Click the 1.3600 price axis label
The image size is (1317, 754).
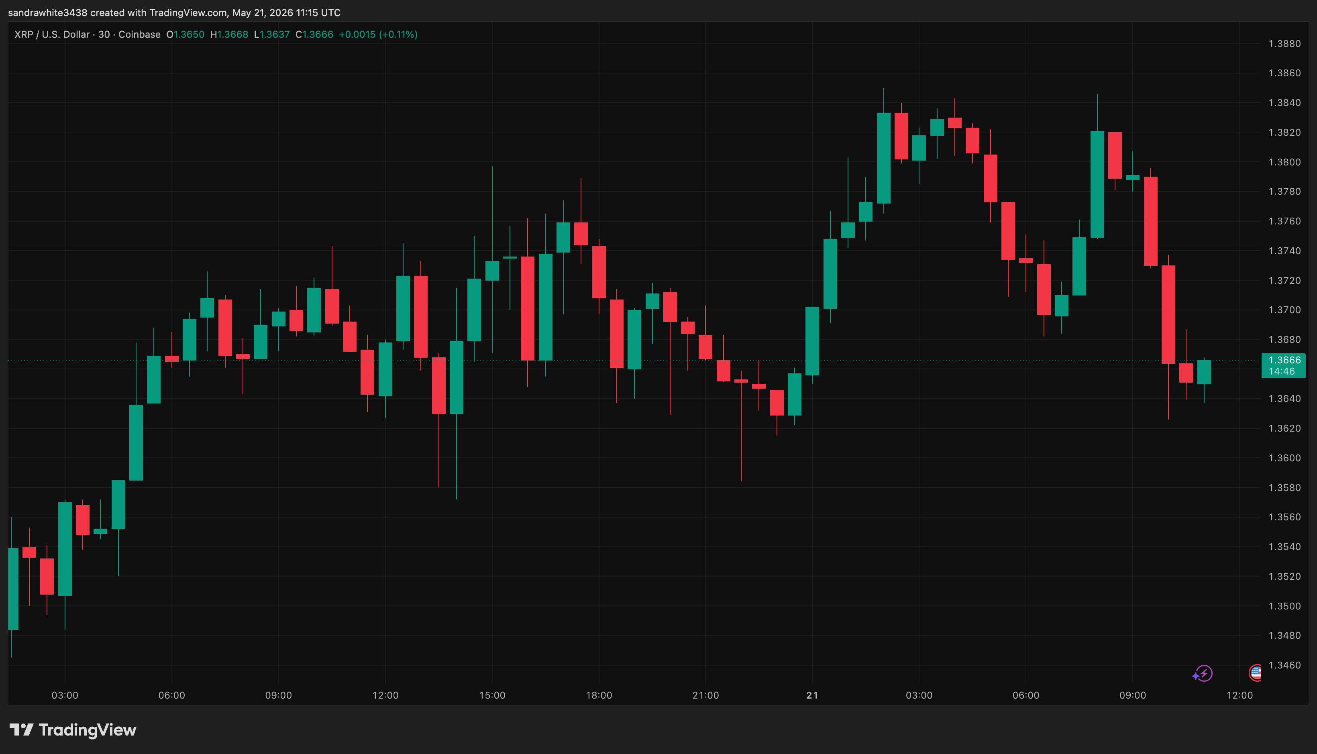1284,458
